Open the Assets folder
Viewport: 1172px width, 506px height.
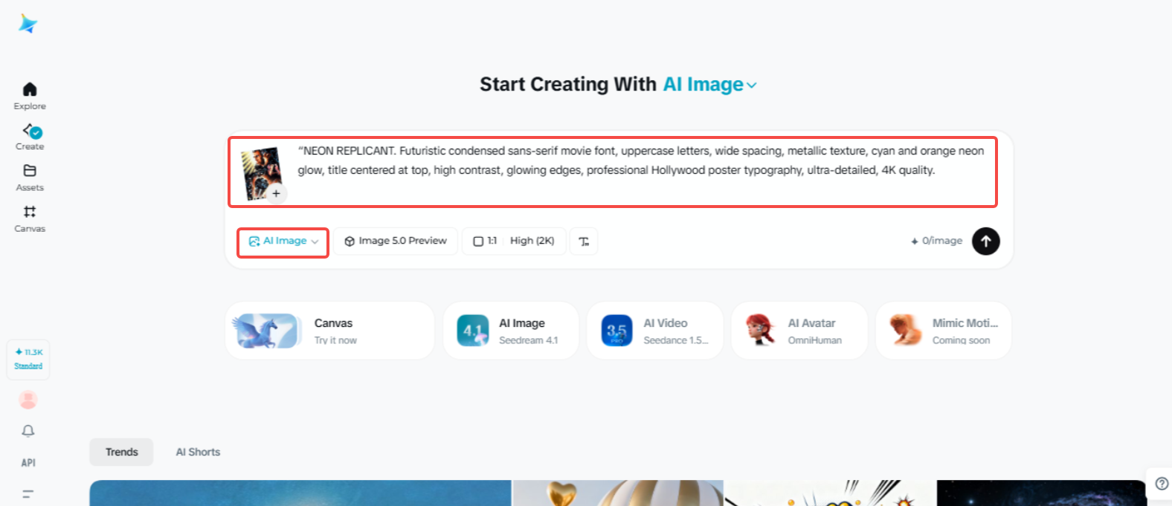pos(30,178)
